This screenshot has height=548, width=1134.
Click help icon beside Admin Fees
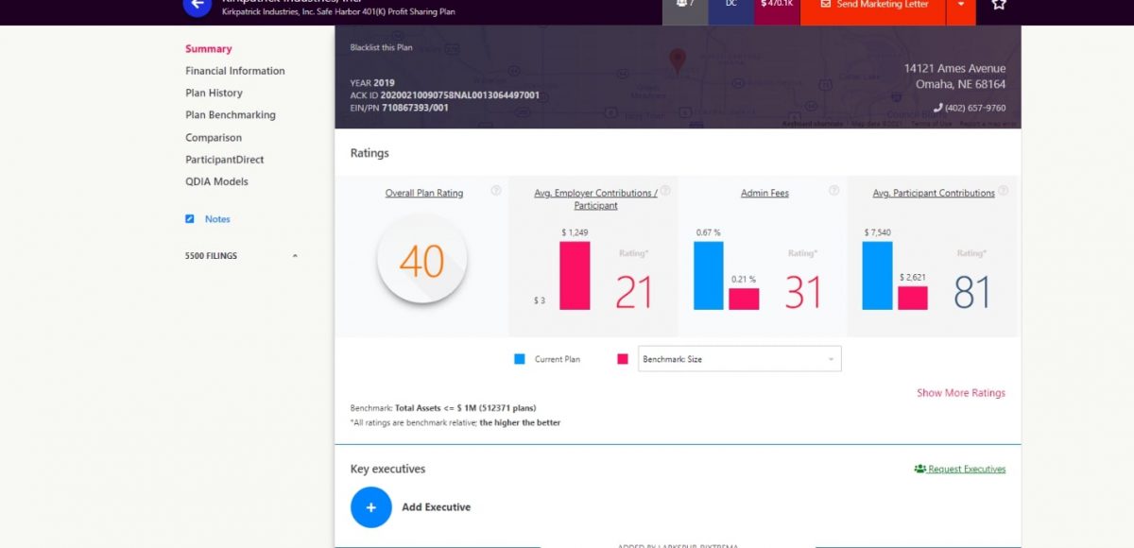(833, 191)
